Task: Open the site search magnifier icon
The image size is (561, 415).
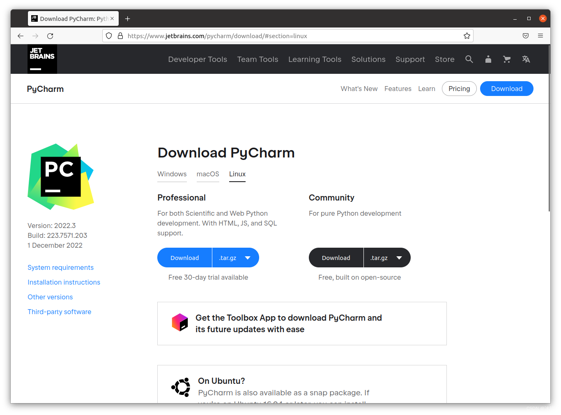Action: point(469,59)
